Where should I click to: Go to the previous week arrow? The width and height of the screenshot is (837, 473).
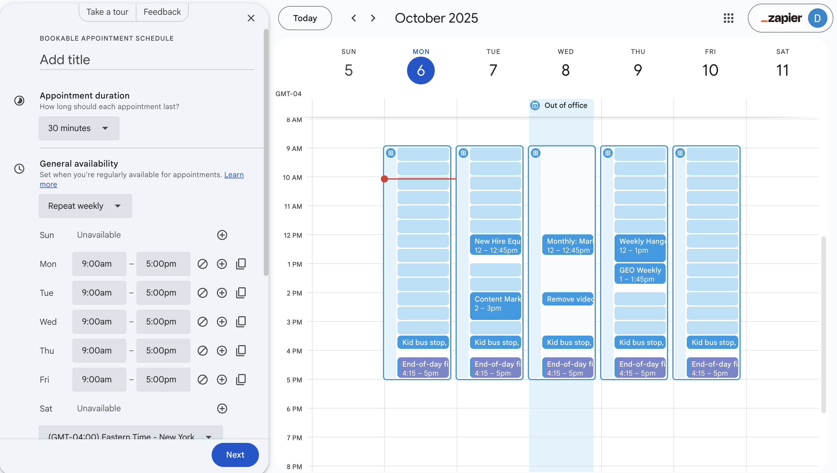(x=354, y=18)
